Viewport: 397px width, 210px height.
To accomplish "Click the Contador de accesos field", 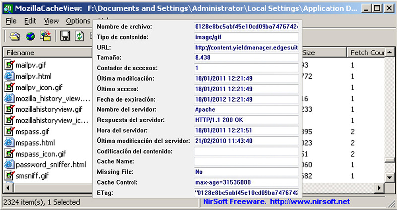I will pos(246,68).
